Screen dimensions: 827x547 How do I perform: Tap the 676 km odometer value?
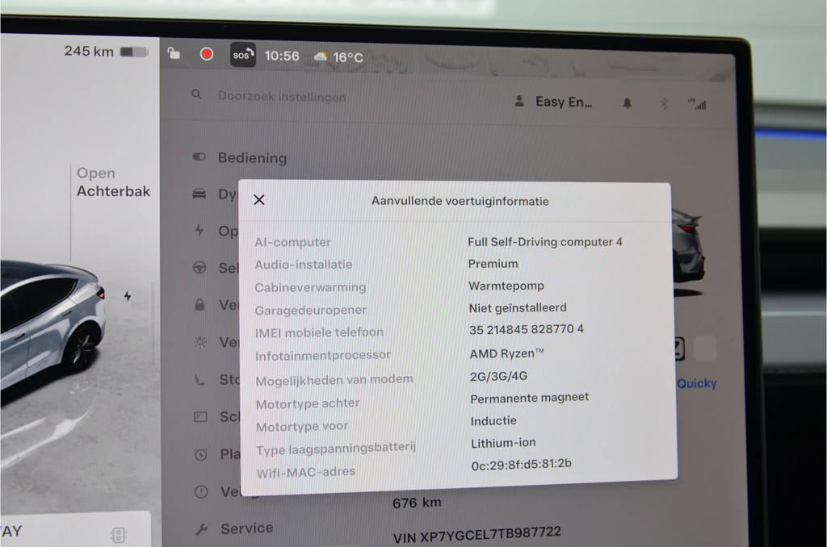[x=417, y=503]
